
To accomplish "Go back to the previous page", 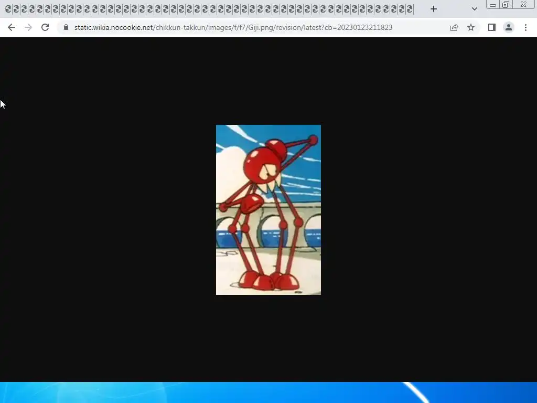I will tap(12, 27).
